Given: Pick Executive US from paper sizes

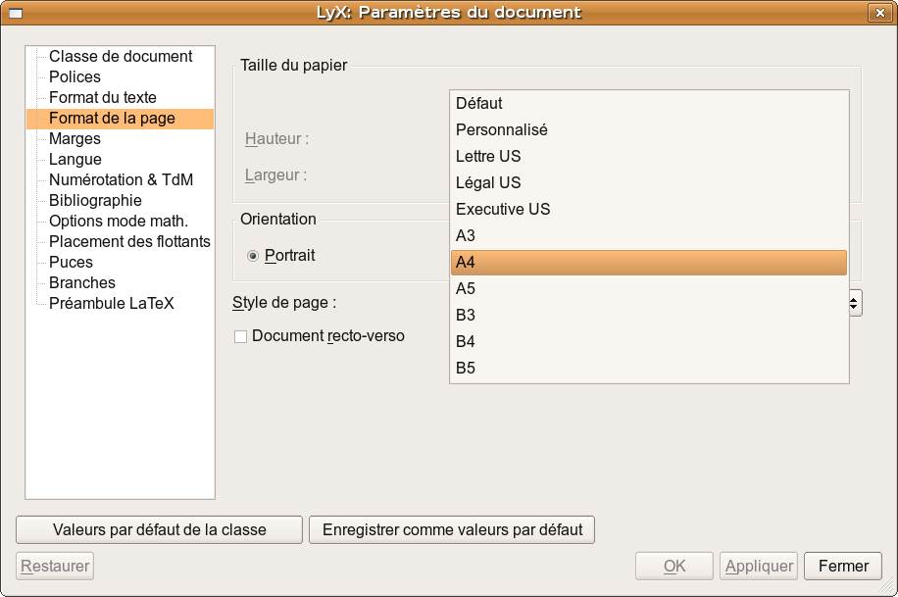Looking at the screenshot, I should point(648,210).
